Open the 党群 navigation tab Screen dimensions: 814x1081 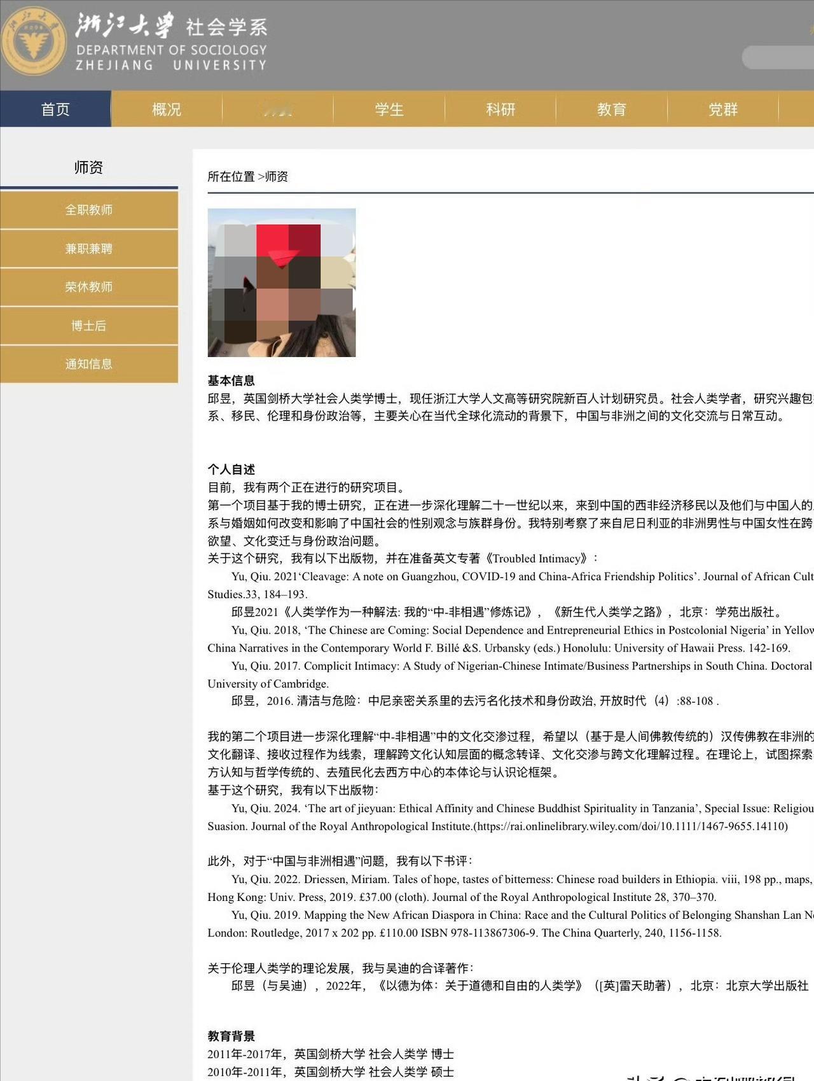(x=723, y=109)
